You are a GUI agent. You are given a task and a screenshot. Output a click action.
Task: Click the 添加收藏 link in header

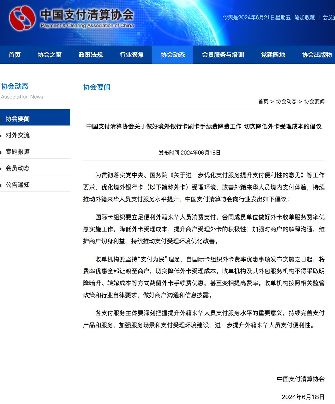305,18
